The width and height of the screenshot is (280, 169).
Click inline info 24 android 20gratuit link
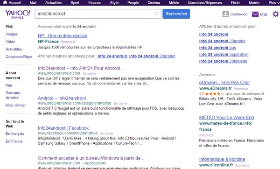coord(152,56)
